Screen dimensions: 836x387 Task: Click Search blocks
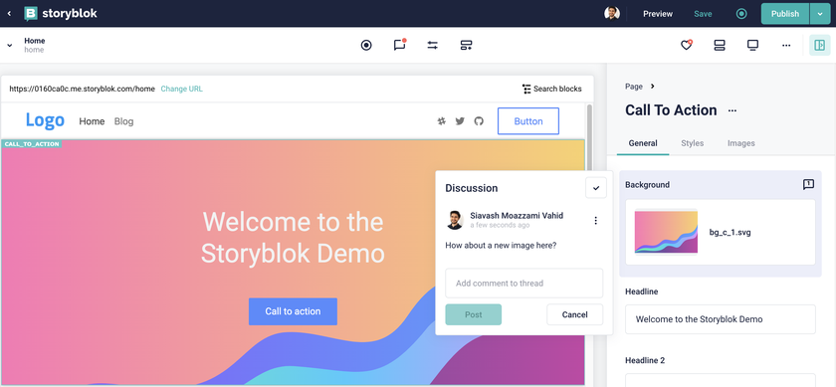pos(551,89)
